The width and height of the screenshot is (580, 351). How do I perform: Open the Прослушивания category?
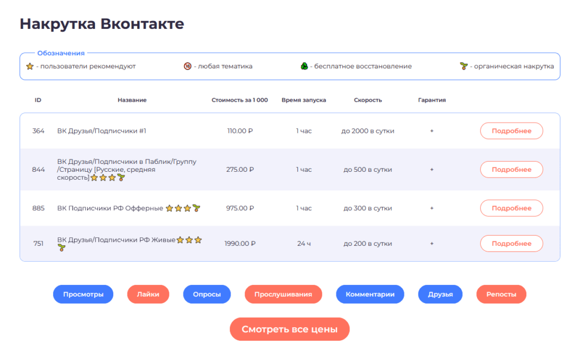point(283,294)
